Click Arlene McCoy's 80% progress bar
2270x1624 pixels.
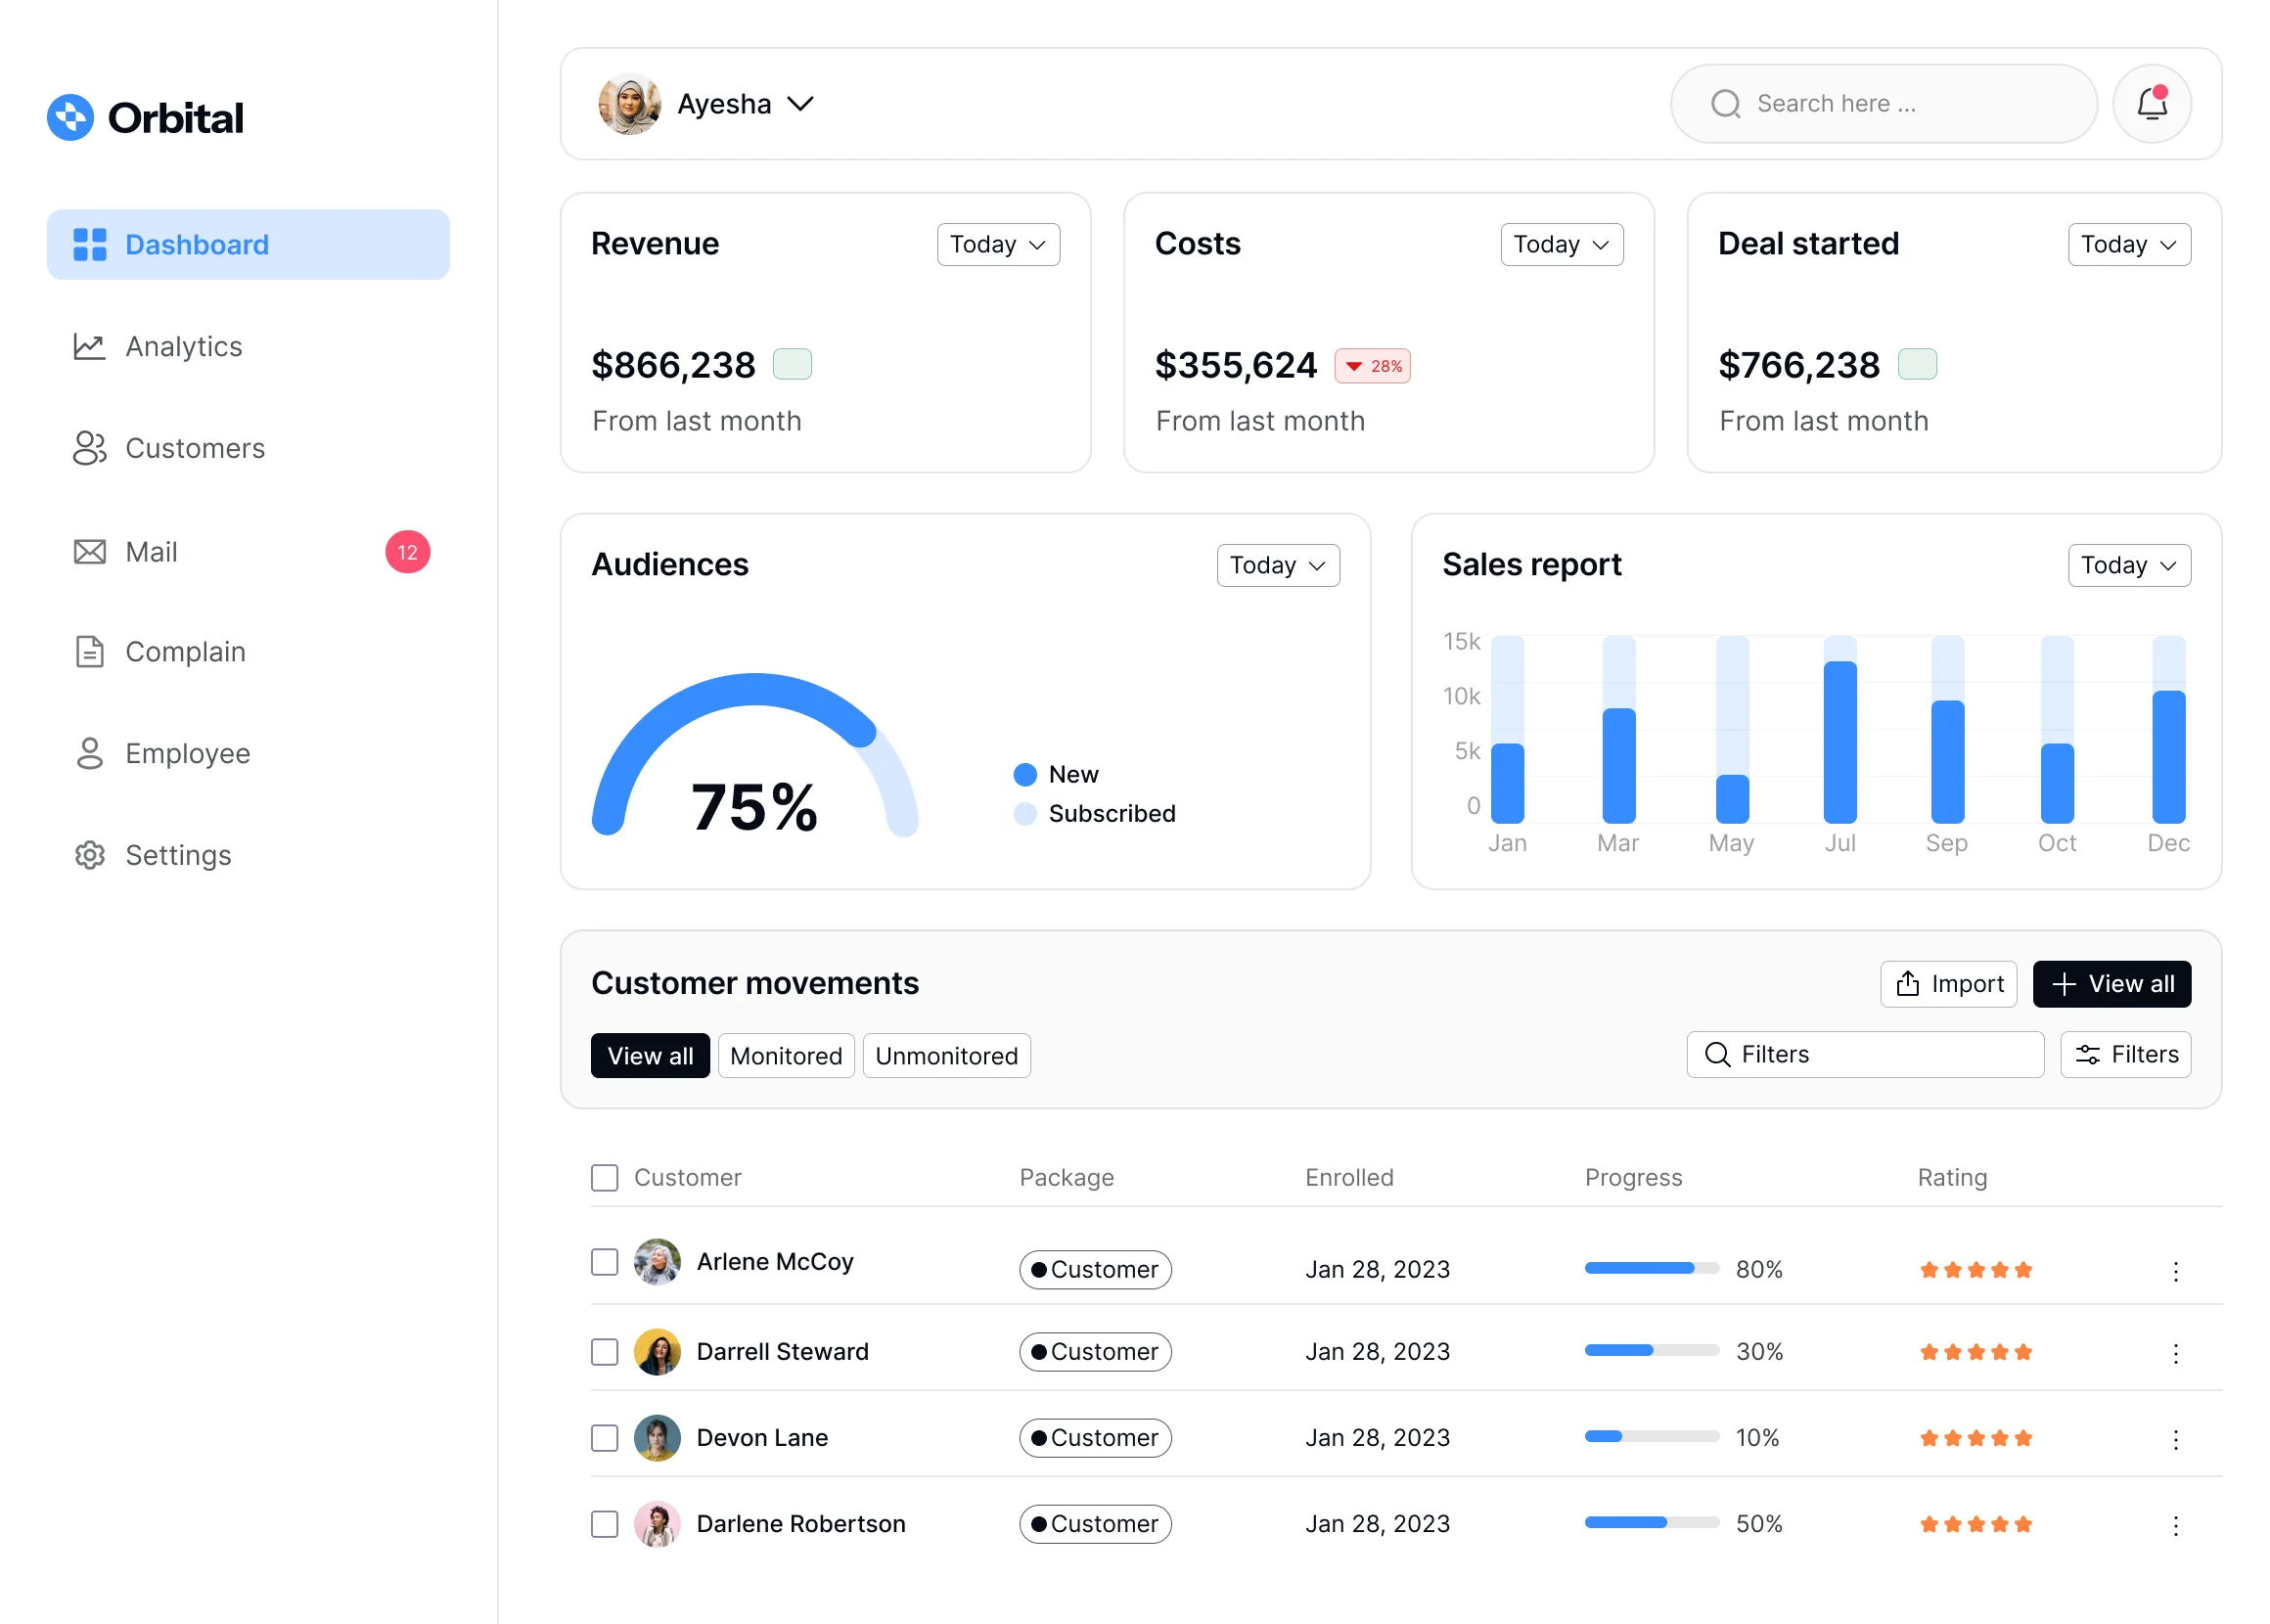[x=1651, y=1269]
